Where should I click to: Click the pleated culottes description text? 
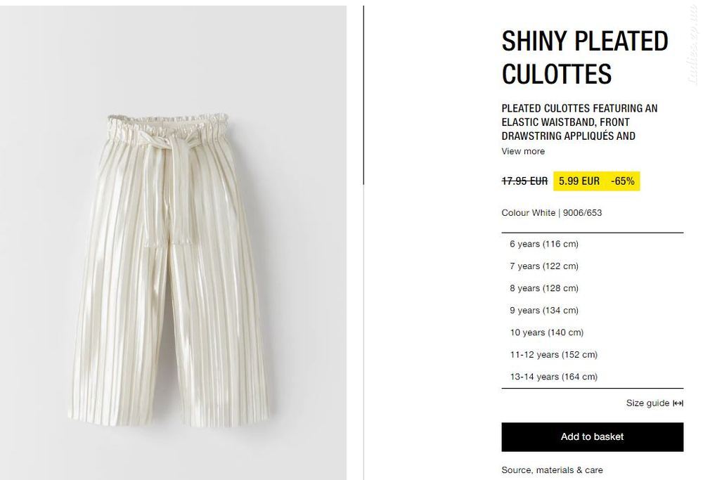(x=580, y=122)
